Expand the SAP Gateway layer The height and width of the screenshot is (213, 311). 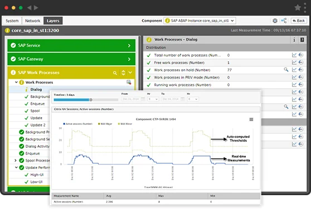point(129,59)
